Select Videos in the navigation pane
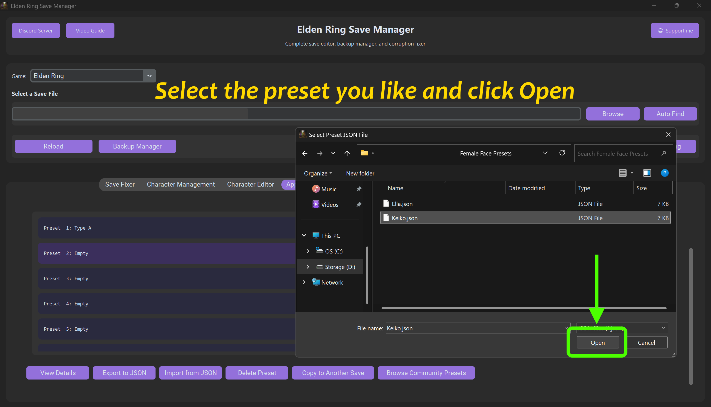The height and width of the screenshot is (407, 711). [x=330, y=205]
